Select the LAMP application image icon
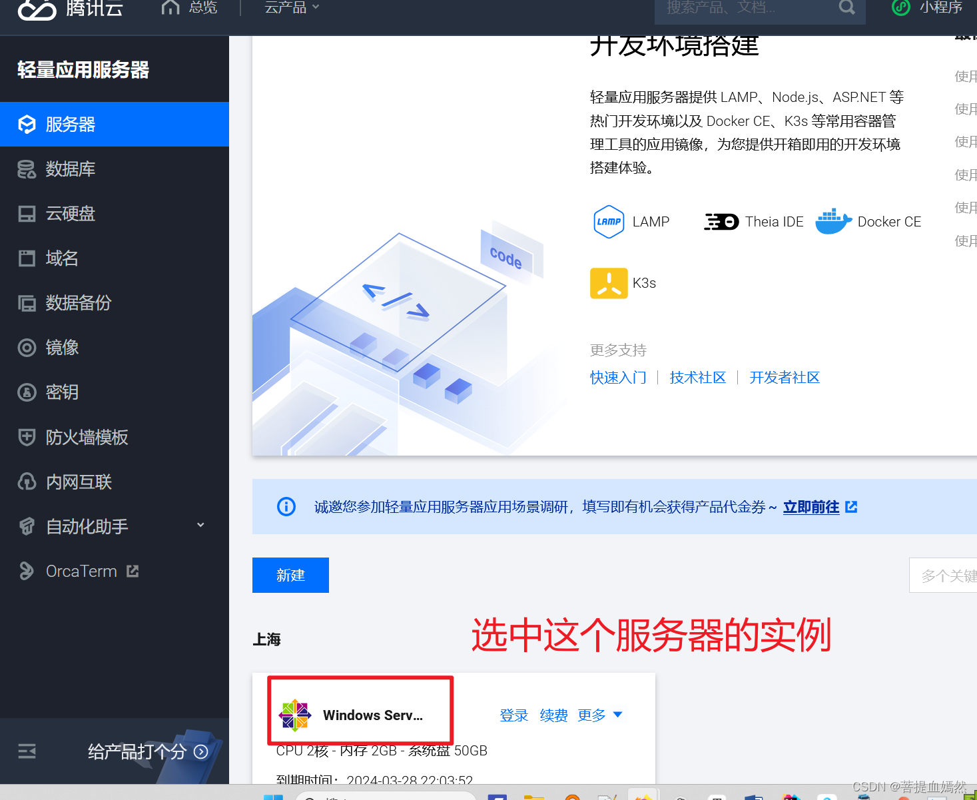 [x=609, y=222]
